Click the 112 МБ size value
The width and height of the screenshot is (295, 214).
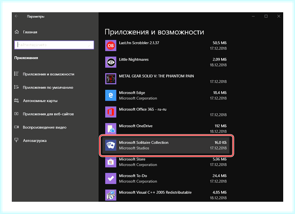click(221, 126)
